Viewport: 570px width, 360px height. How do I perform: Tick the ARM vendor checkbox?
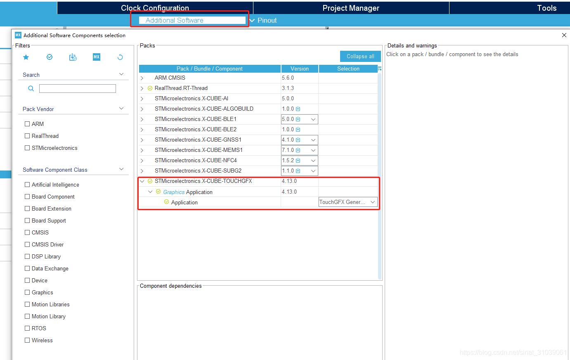[27, 124]
